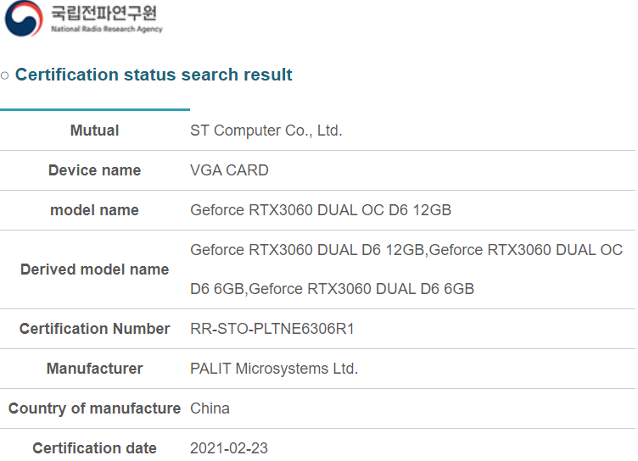The height and width of the screenshot is (461, 638).
Task: Select the Device name label
Action: (94, 170)
